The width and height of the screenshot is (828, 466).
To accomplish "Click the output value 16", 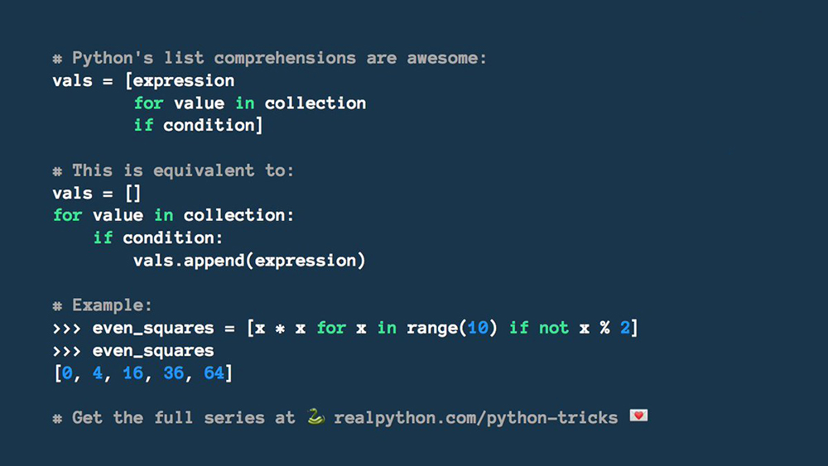I will coord(133,373).
